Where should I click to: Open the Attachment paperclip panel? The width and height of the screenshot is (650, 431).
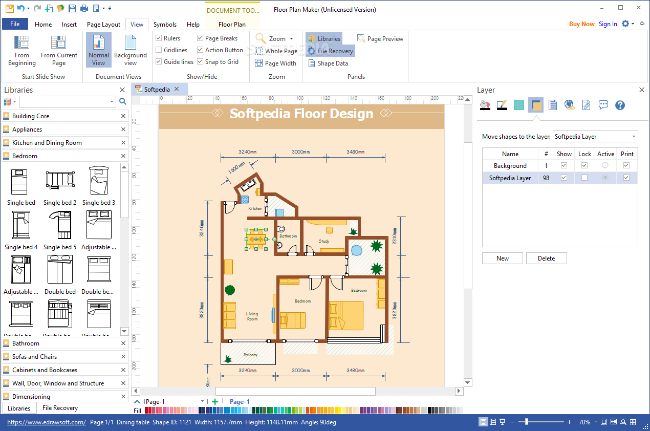(587, 105)
